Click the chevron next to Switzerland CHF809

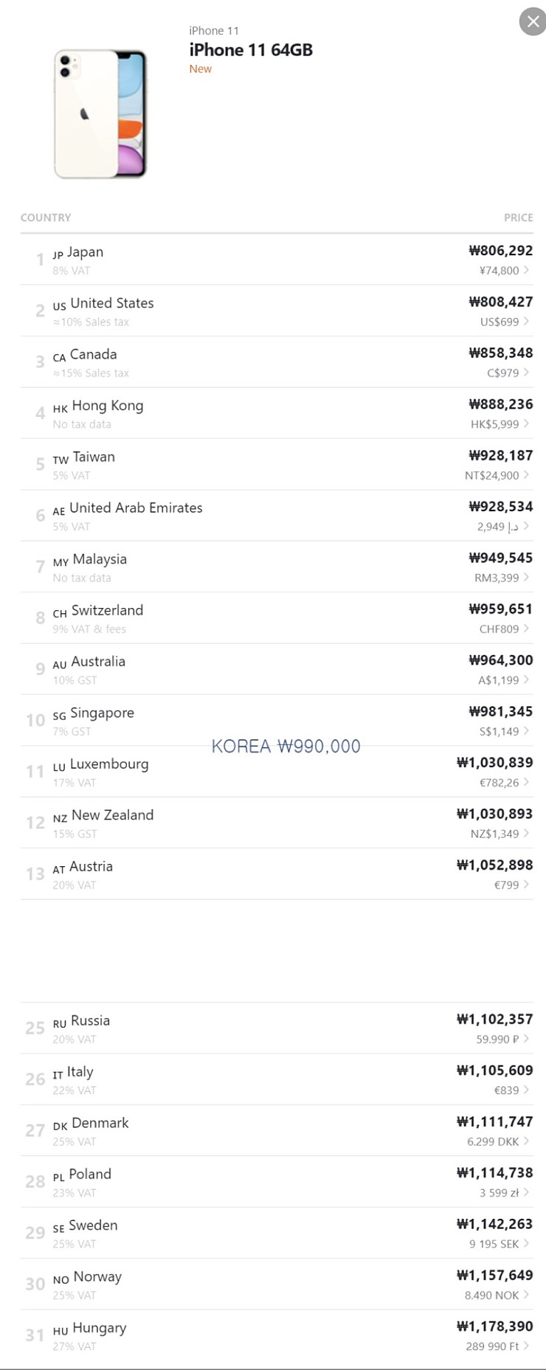pos(526,629)
